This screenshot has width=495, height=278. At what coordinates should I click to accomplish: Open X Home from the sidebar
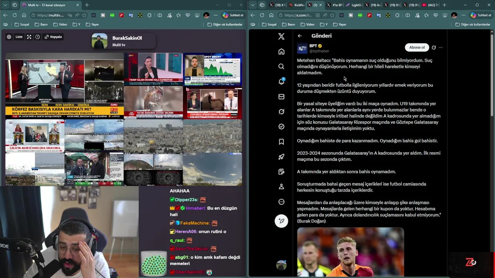point(281,51)
